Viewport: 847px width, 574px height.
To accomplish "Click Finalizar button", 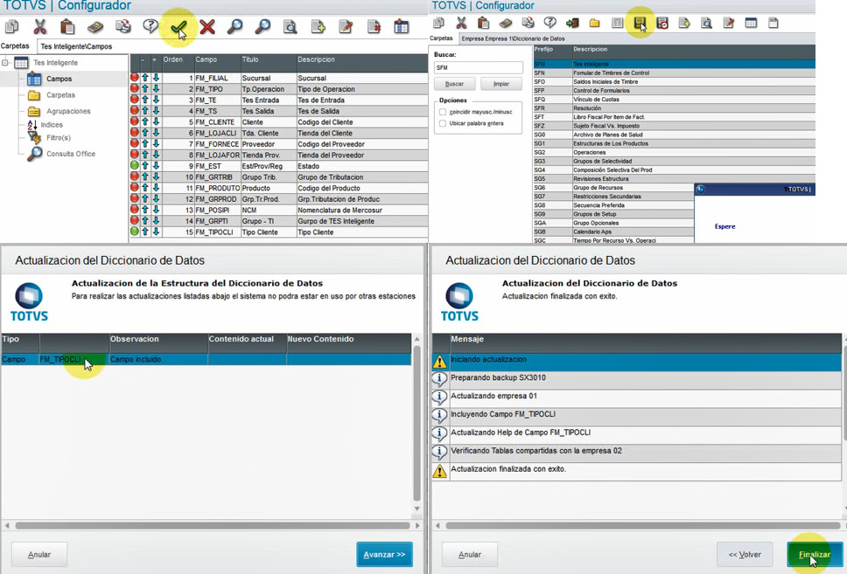I will (814, 554).
